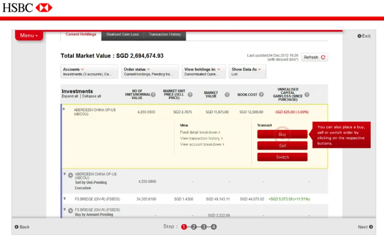Expand the FS Bridge (DIV-R) holding row
This screenshot has width=384, height=240.
65,199
